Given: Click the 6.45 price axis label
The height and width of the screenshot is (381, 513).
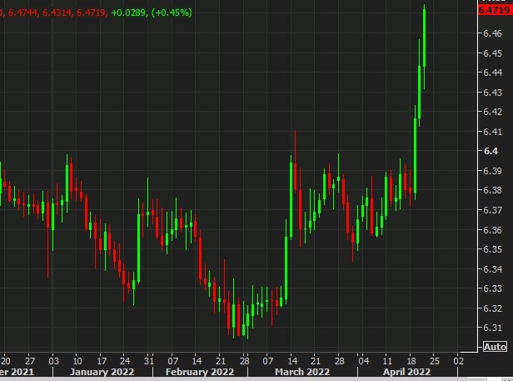Looking at the screenshot, I should click(x=492, y=53).
